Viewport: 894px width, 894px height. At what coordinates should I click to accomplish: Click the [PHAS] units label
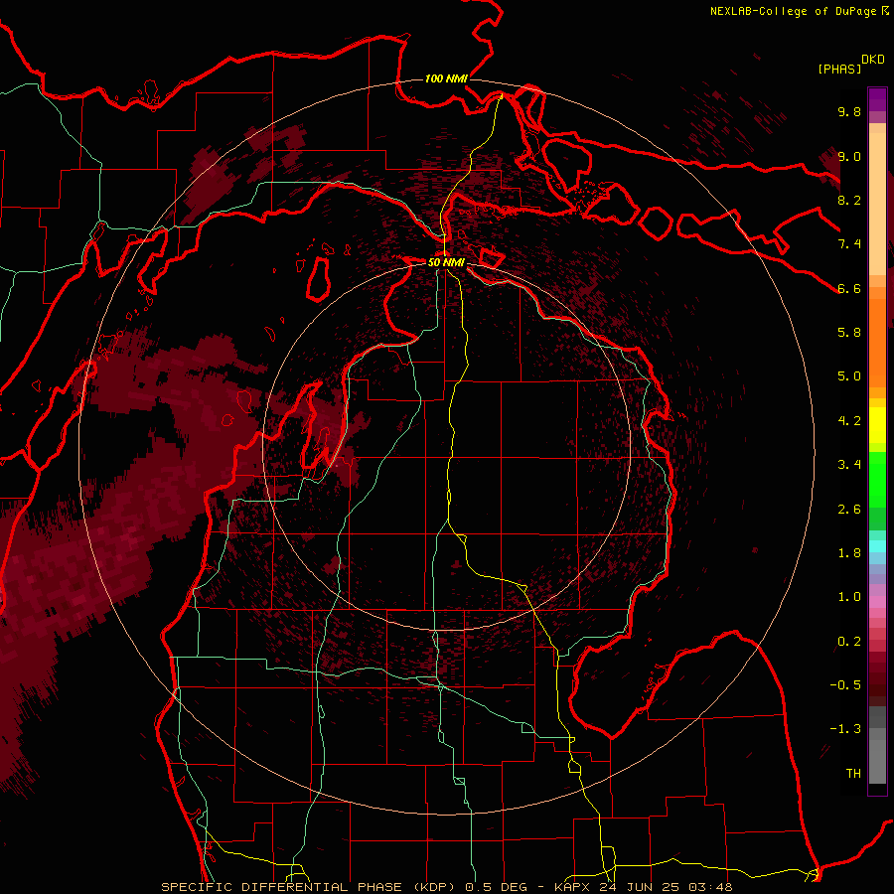839,69
